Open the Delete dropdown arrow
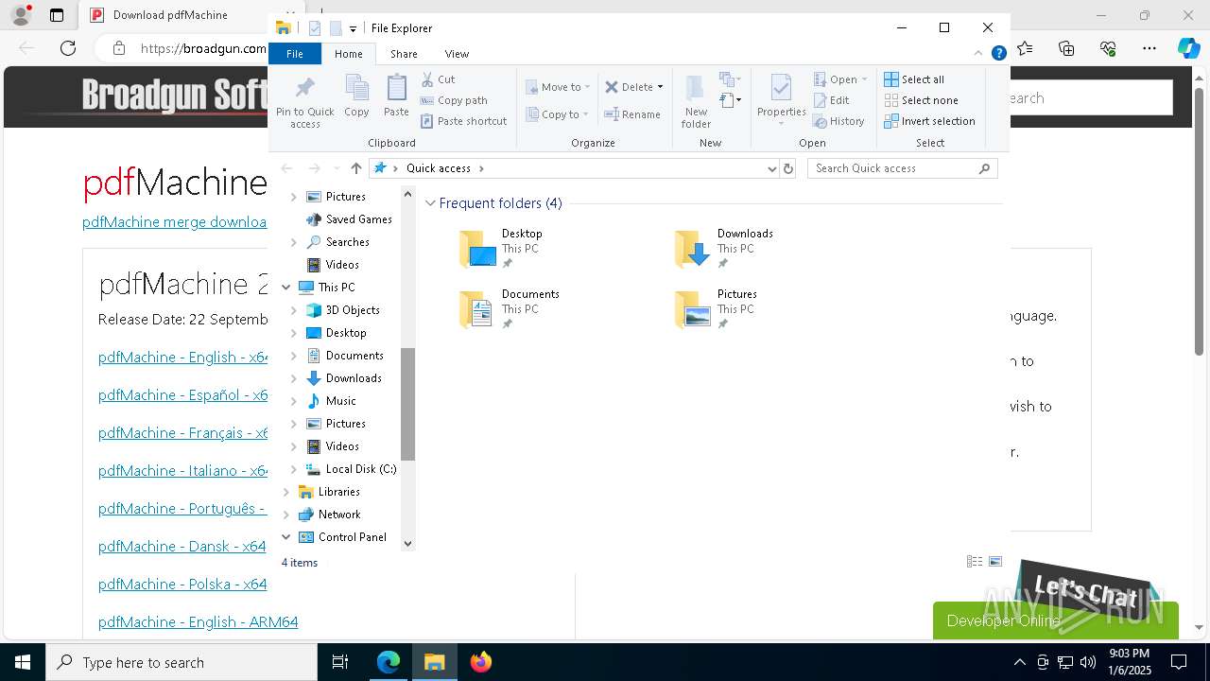Viewport: 1210px width, 681px height. pyautogui.click(x=660, y=87)
